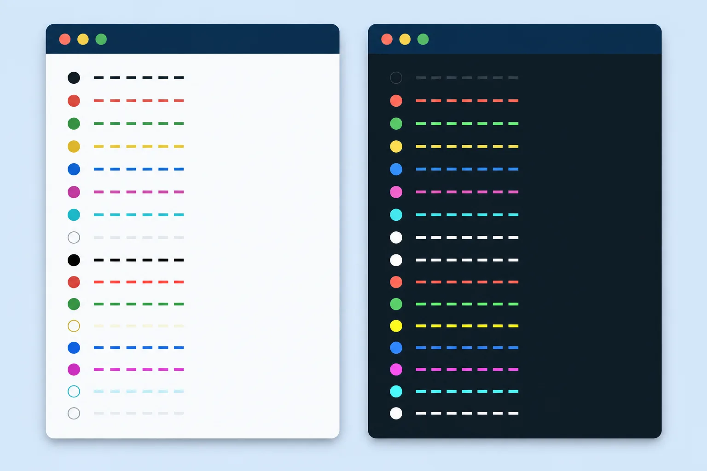
Task: Pick the lower green swatch in light window
Action: (74, 304)
